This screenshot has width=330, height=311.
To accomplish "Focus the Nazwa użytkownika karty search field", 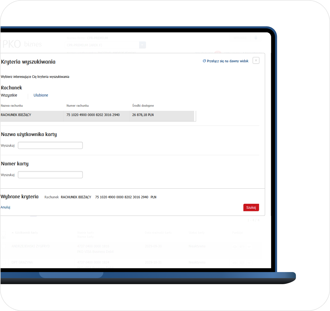I will (50, 145).
